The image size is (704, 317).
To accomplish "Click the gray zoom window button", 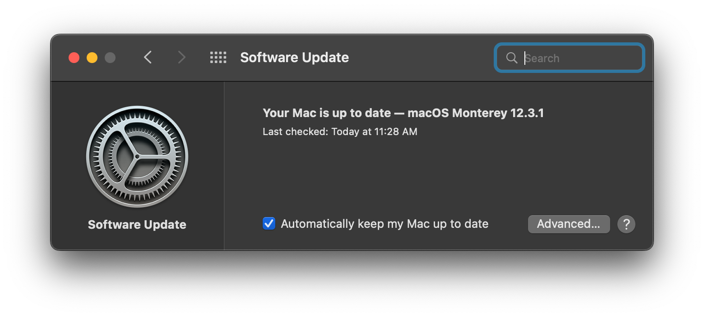I will (x=110, y=58).
